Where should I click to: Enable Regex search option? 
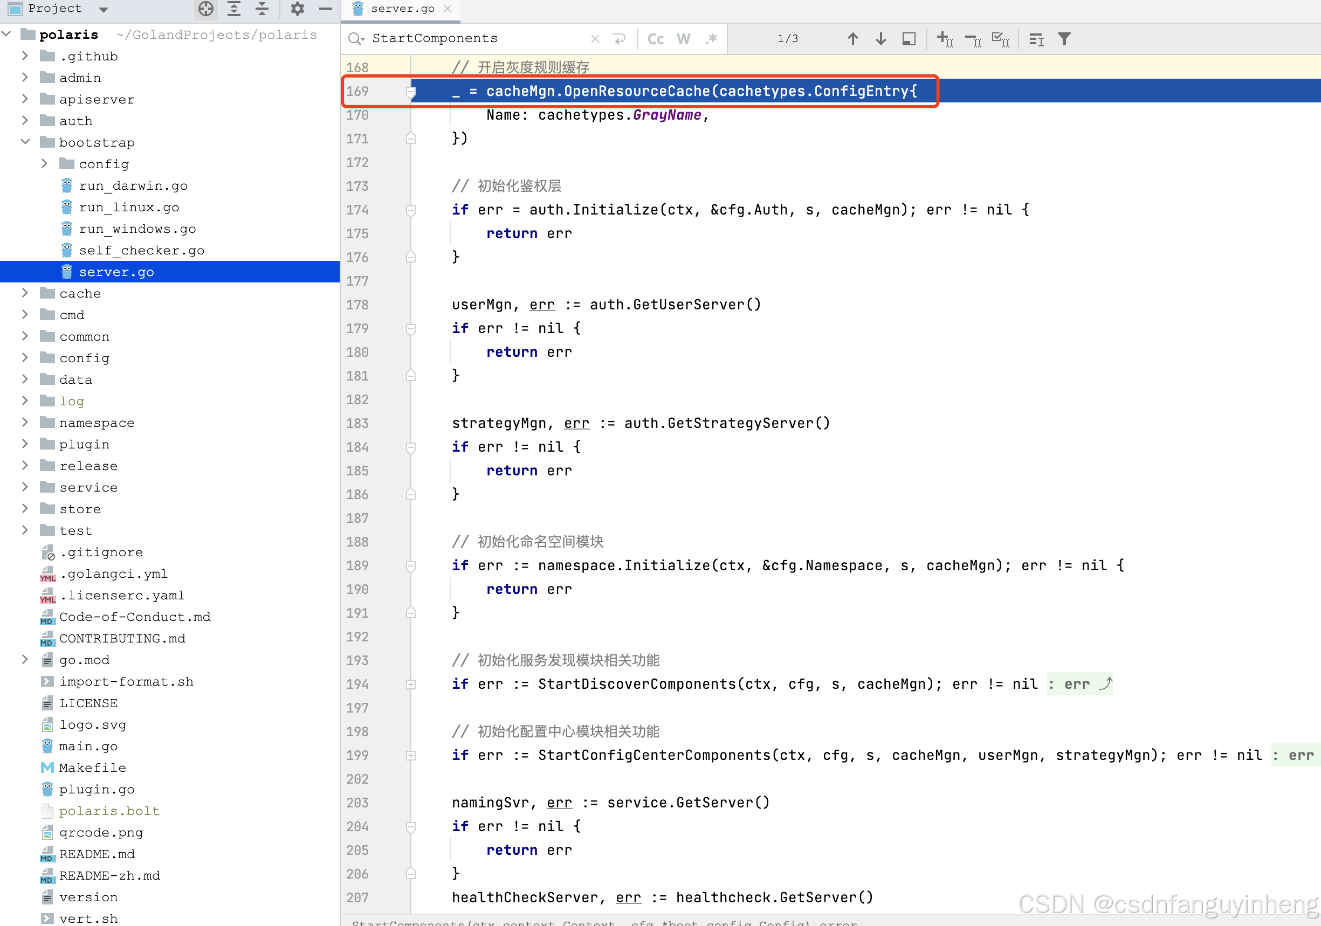[712, 38]
